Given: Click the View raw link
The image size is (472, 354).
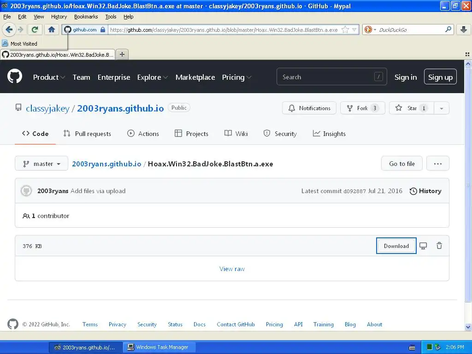Looking at the screenshot, I should pyautogui.click(x=232, y=269).
